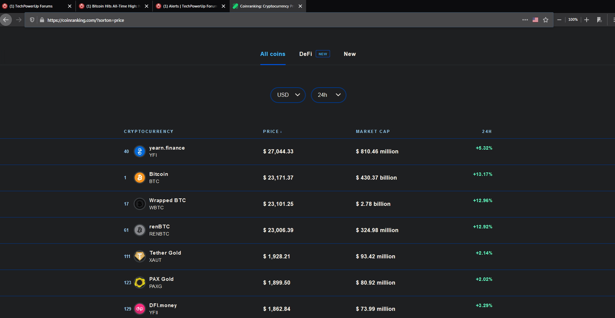Close the Bitcoin Hits All-Time High tab
Viewport: 615px width, 318px height.
point(147,6)
